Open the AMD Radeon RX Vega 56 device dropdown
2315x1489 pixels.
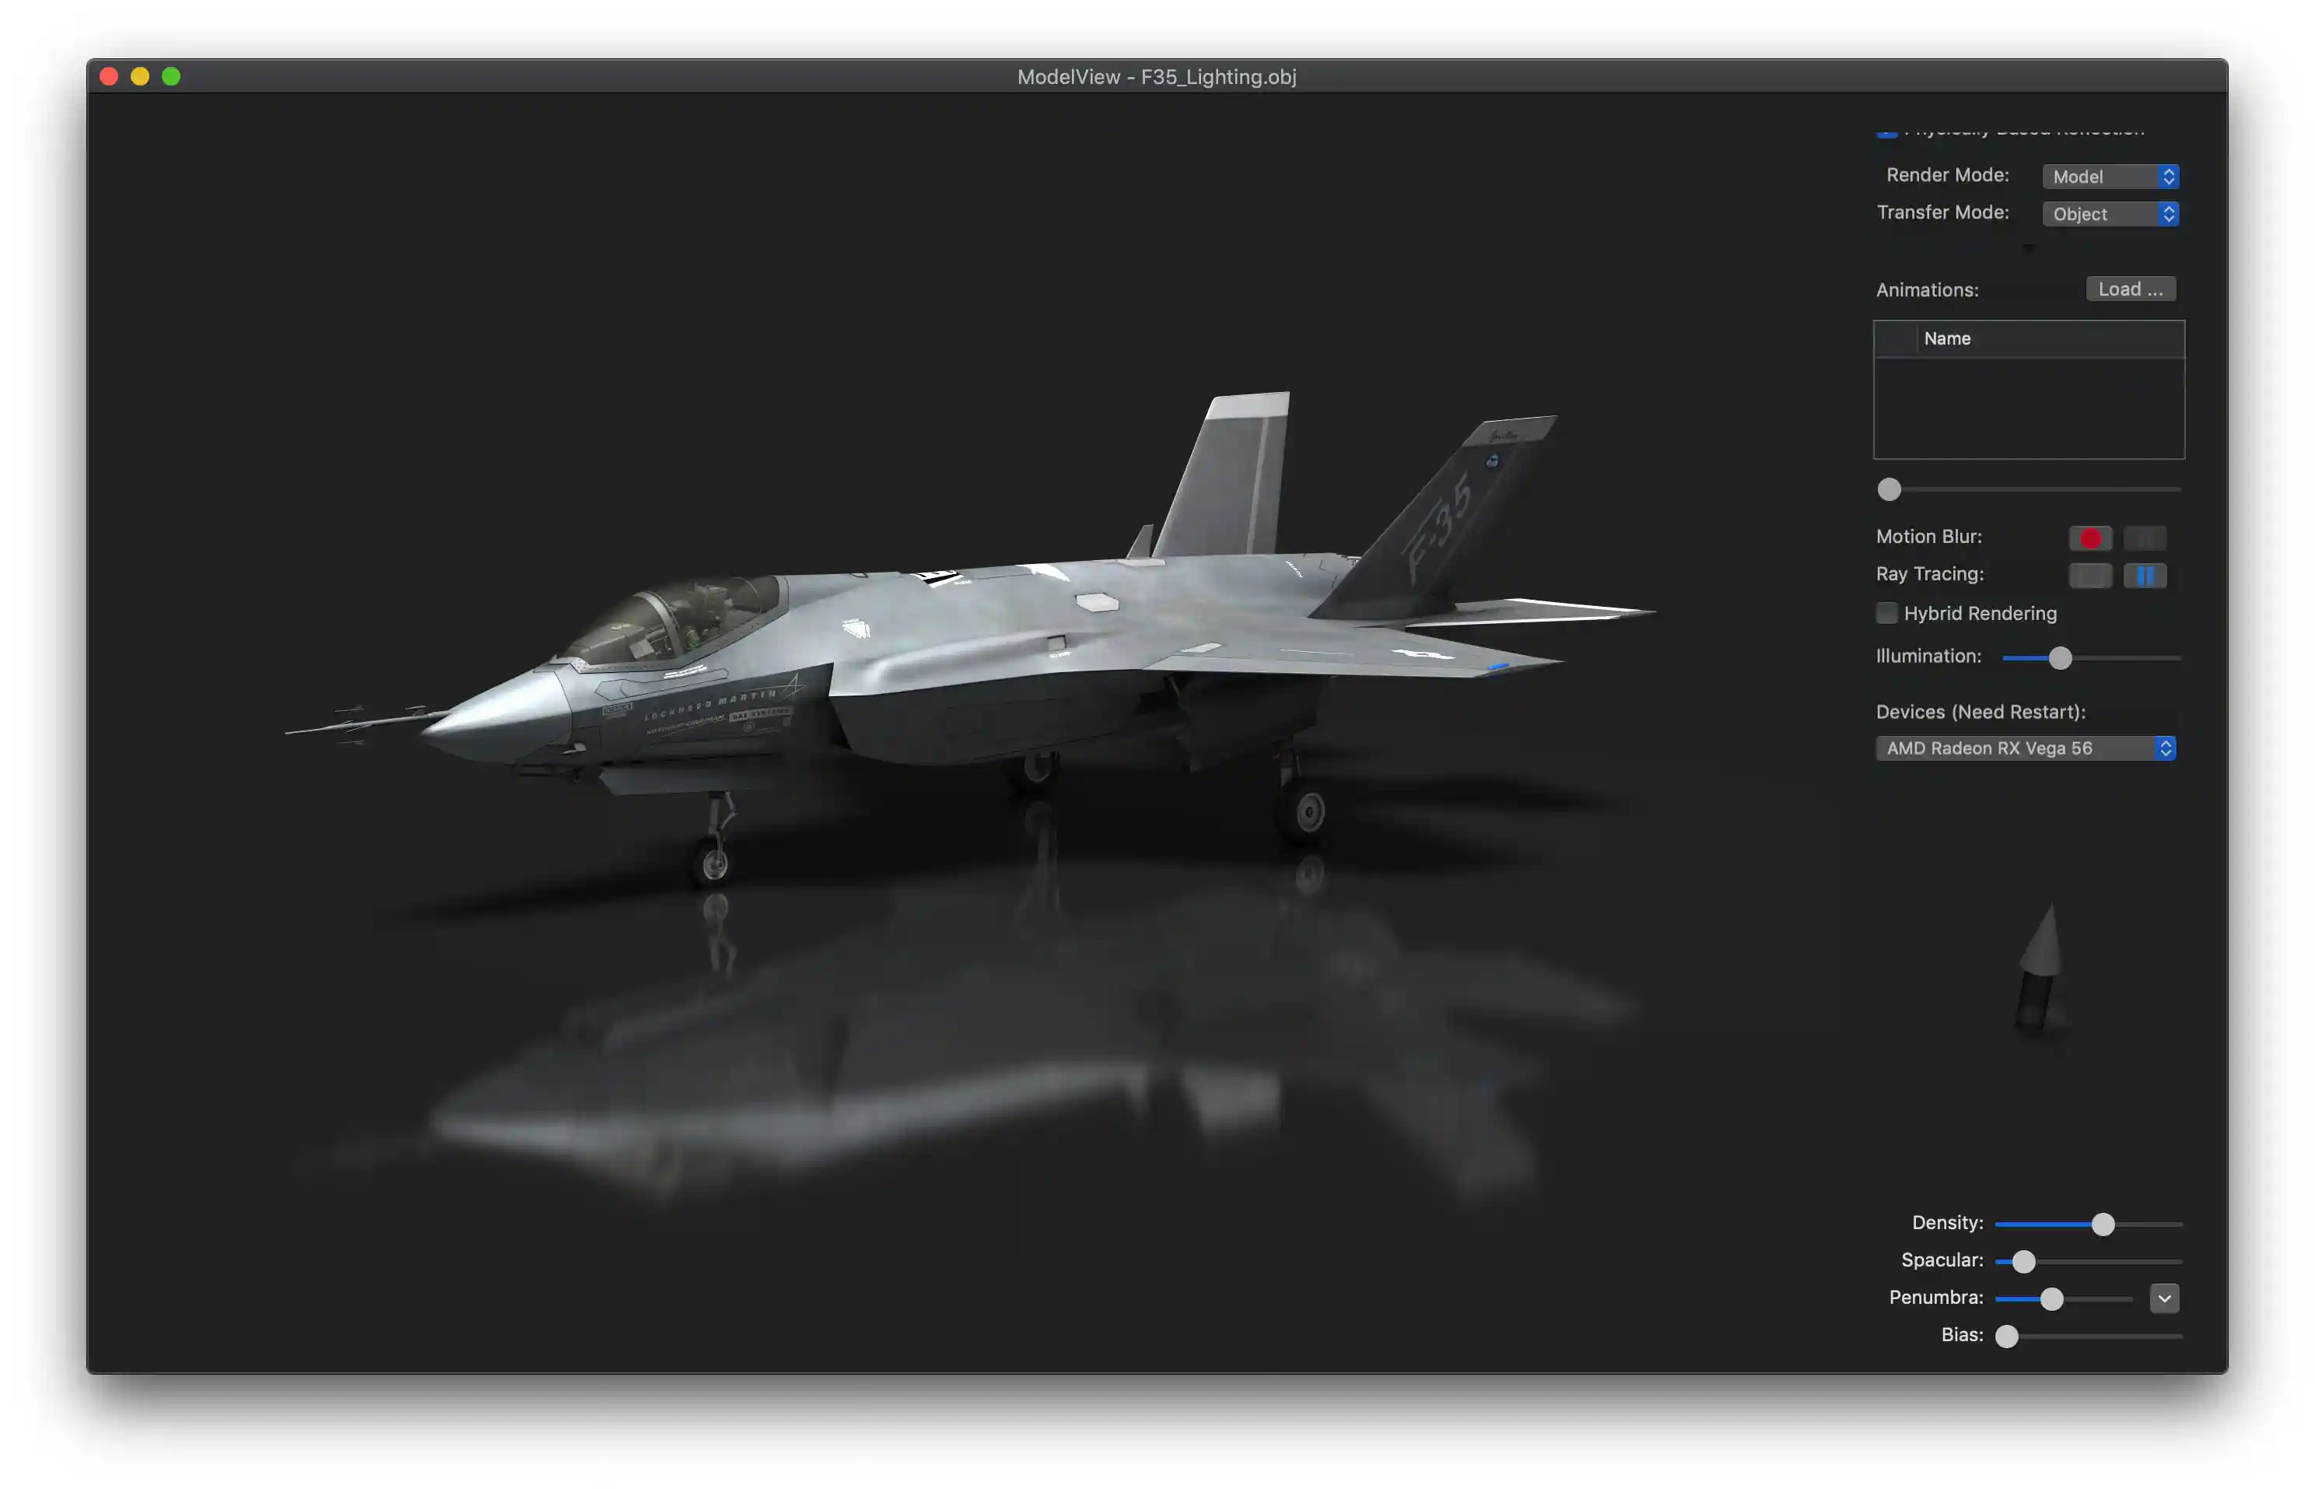[2025, 748]
